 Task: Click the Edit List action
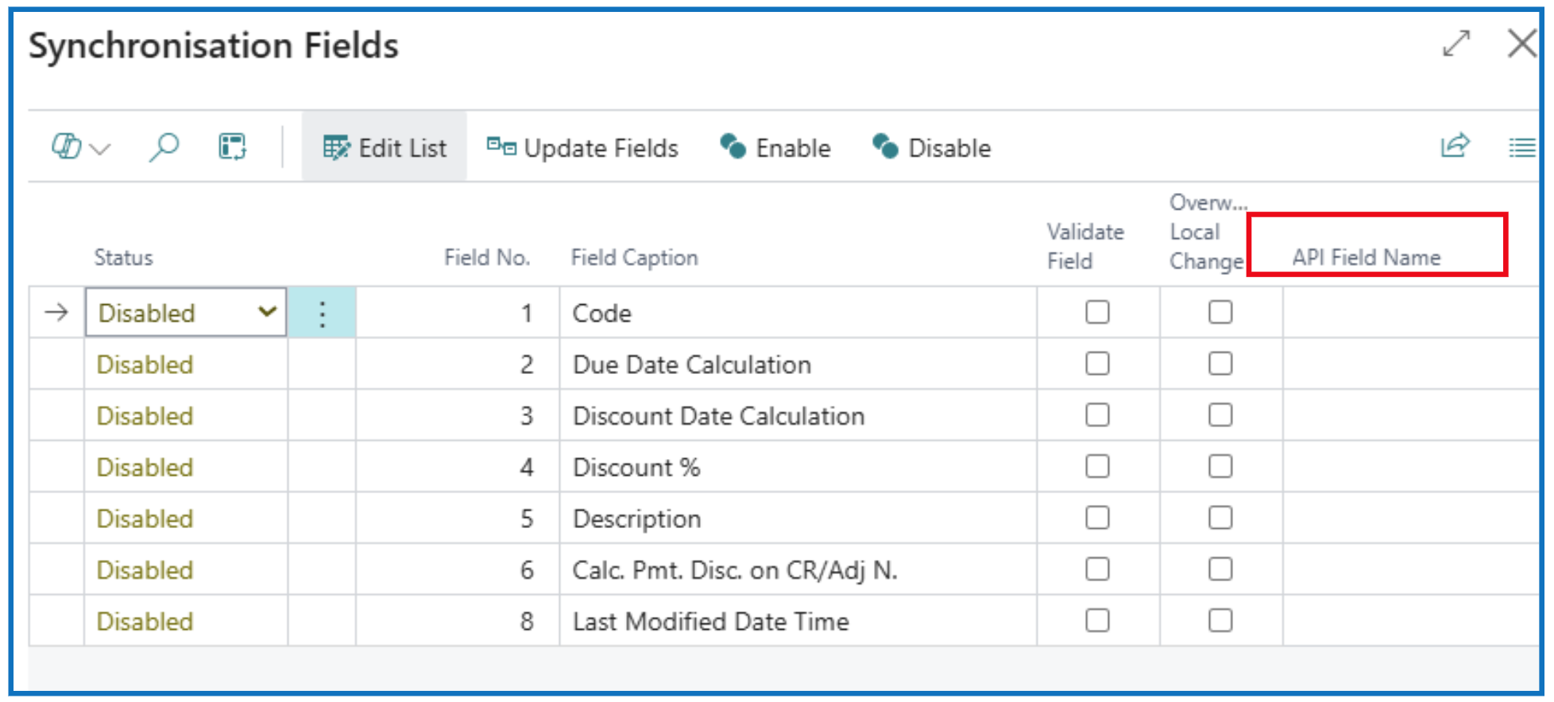pyautogui.click(x=385, y=148)
